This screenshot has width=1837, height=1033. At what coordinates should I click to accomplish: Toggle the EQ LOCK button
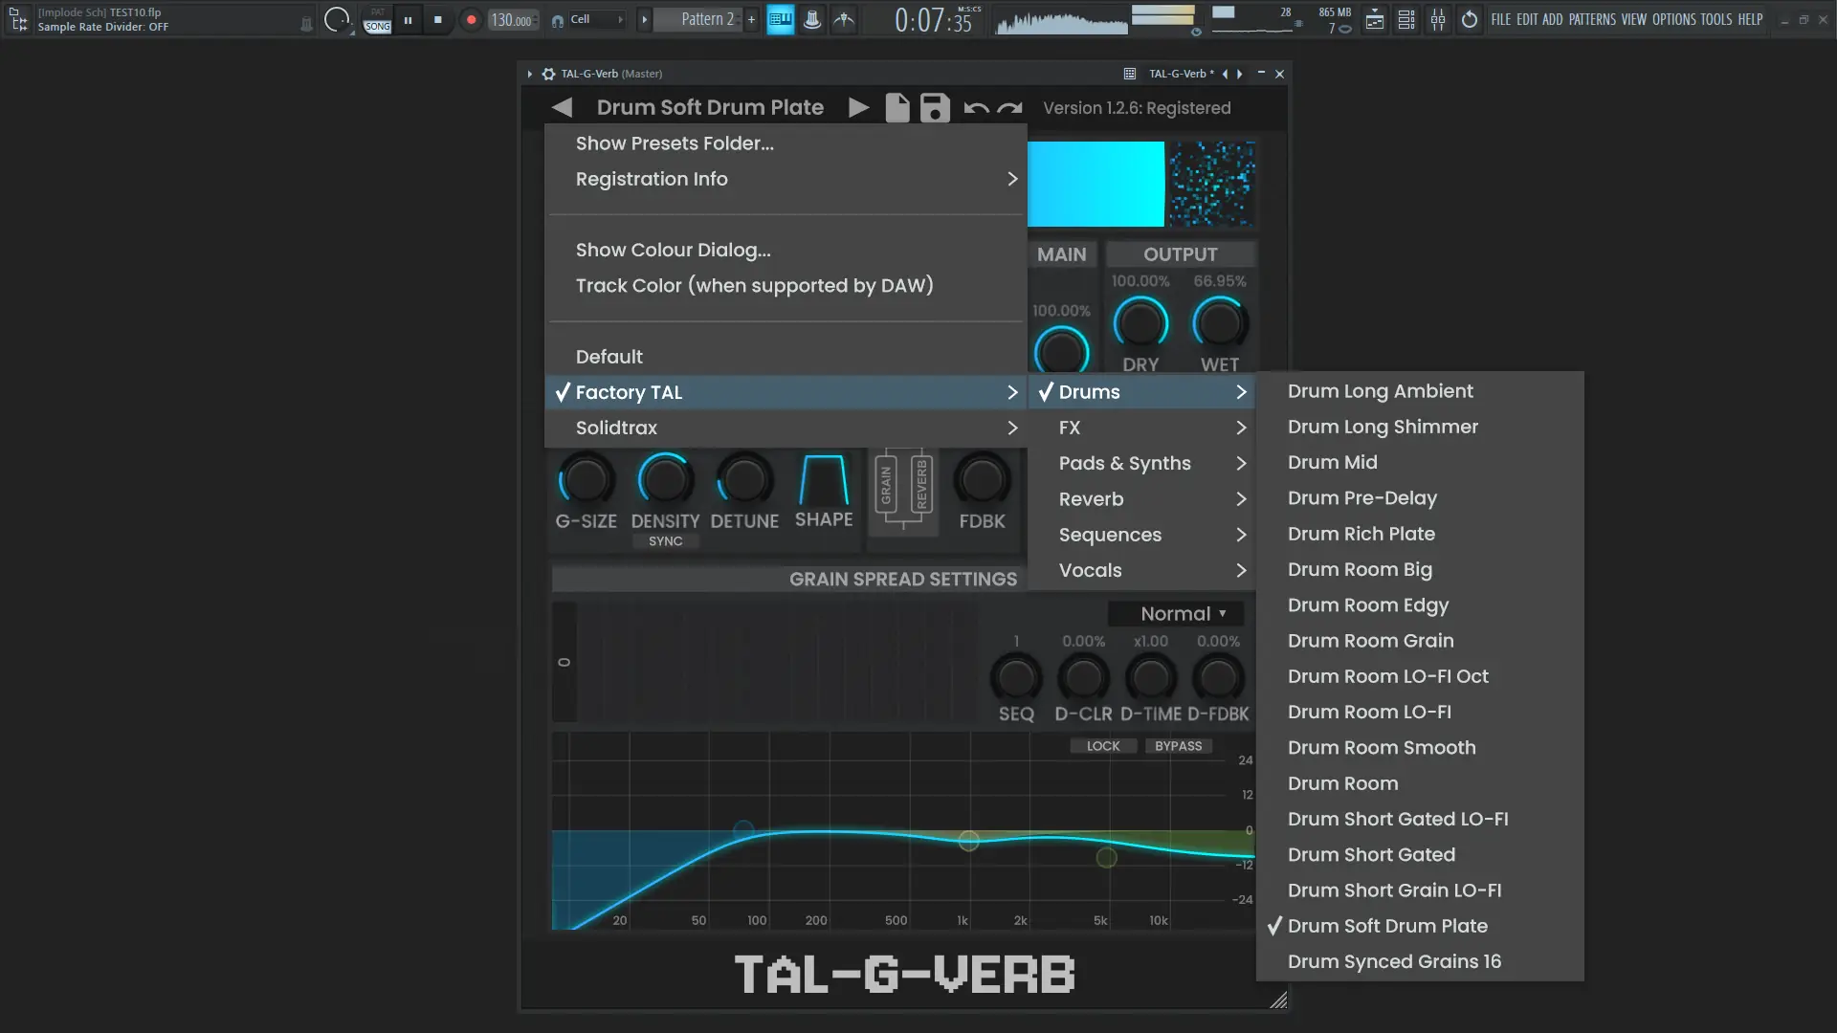point(1102,746)
